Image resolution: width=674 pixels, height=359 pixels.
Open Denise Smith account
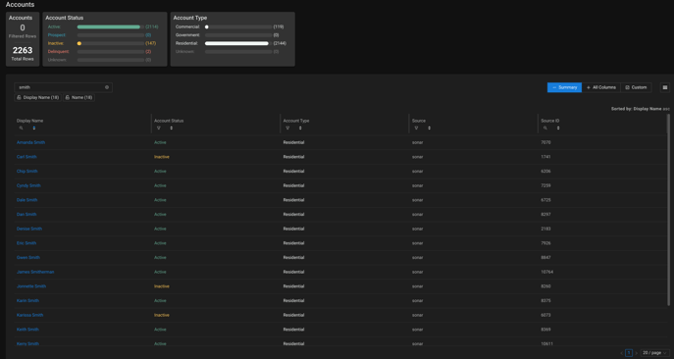(x=29, y=229)
